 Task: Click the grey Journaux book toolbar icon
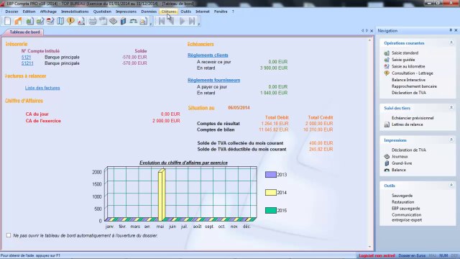(114, 21)
